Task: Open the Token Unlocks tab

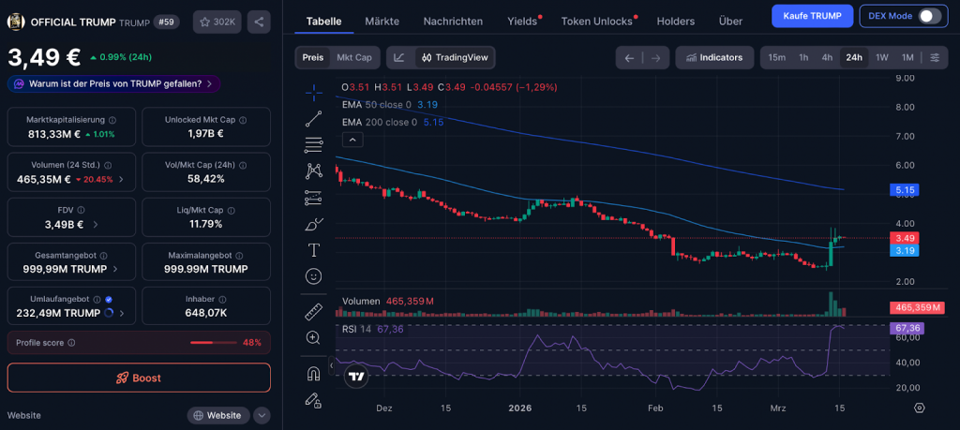Action: click(596, 21)
